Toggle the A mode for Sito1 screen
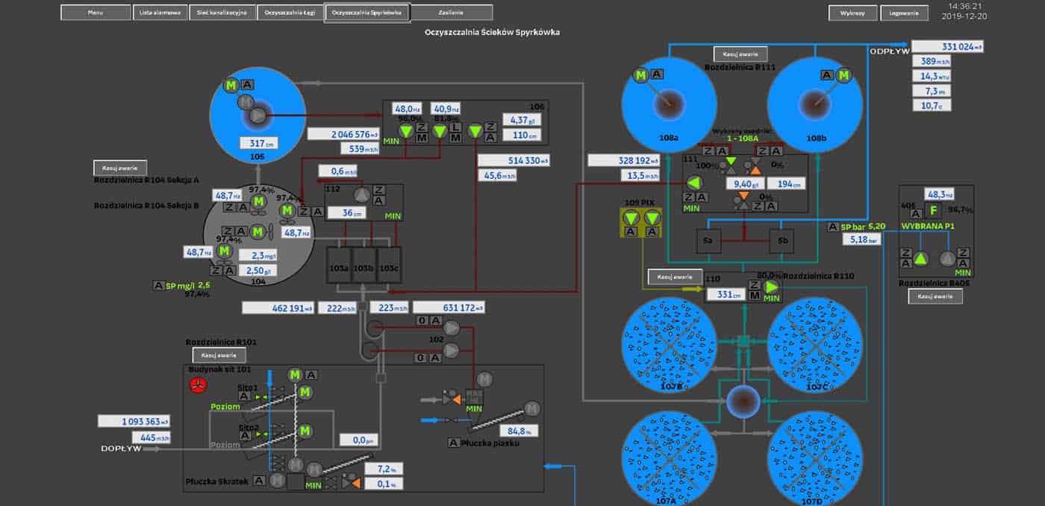The width and height of the screenshot is (1045, 506). point(244,396)
